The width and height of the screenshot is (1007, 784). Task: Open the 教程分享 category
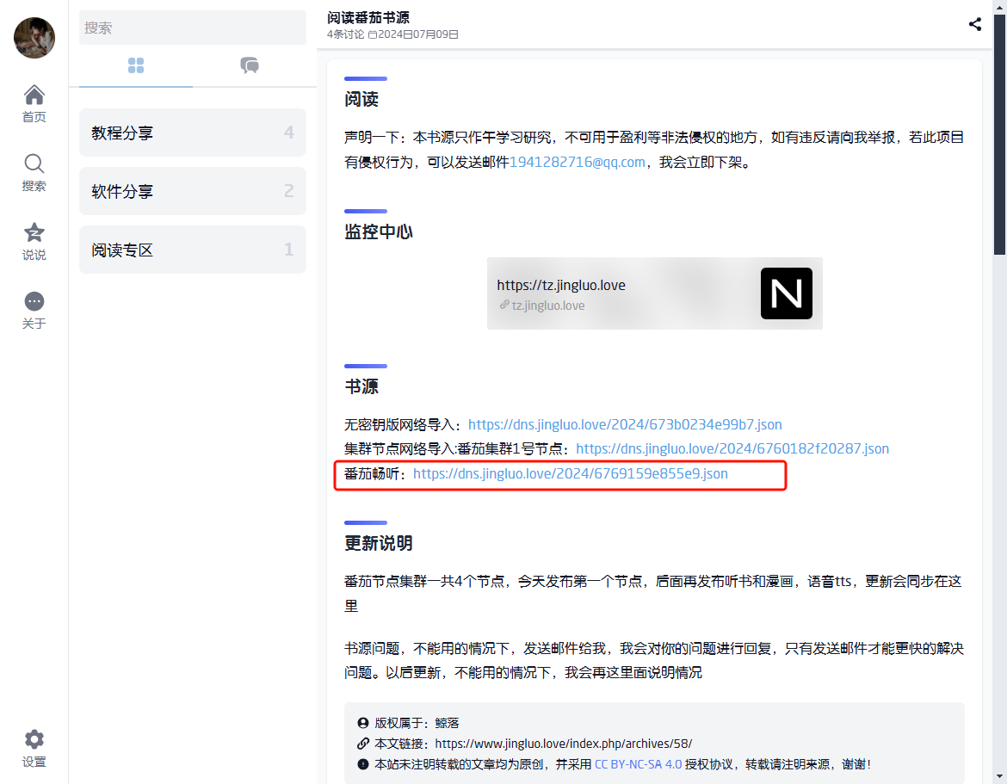coord(193,133)
